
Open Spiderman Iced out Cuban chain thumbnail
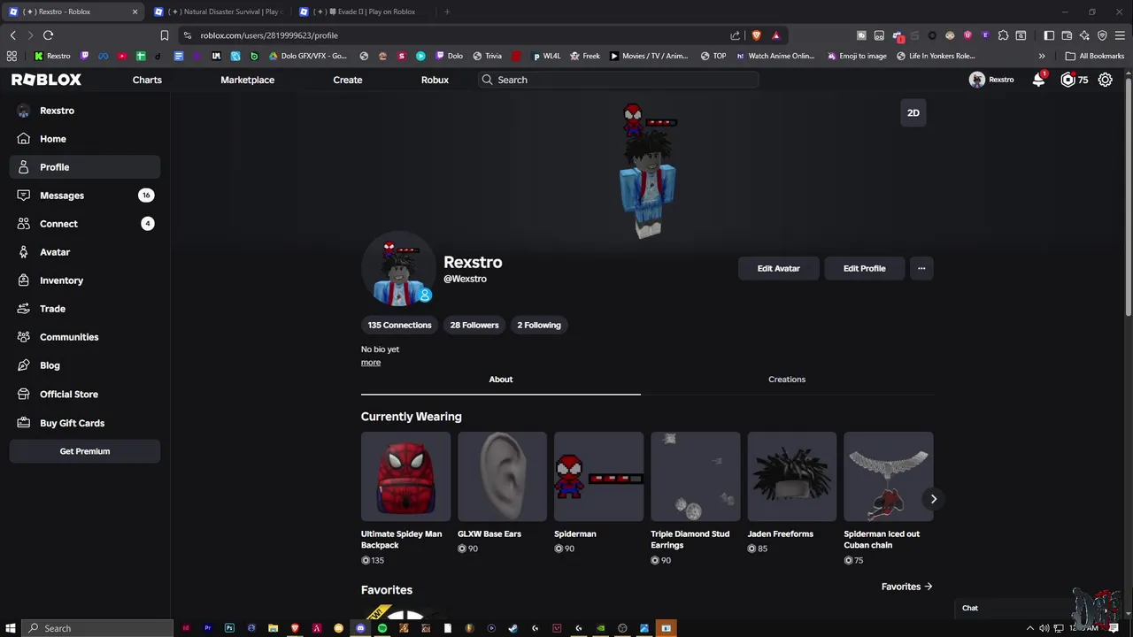888,476
